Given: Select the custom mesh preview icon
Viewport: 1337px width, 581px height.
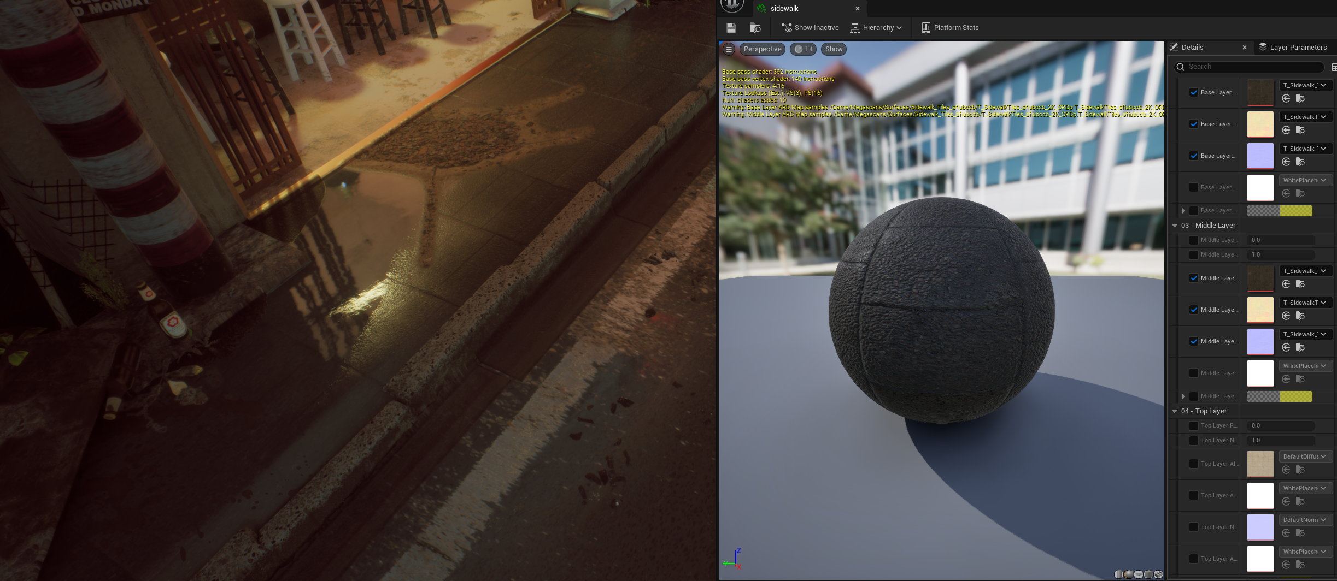Looking at the screenshot, I should point(1158,574).
